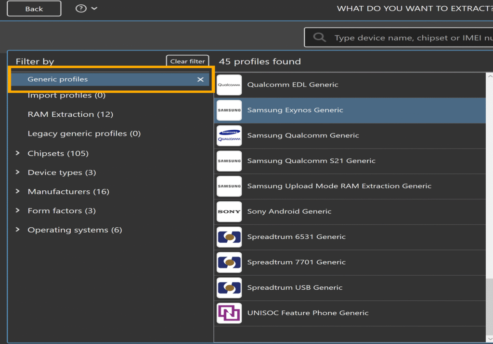Click the UNISOC Feature Phone Generic logo
This screenshot has height=344, width=493.
(x=229, y=313)
